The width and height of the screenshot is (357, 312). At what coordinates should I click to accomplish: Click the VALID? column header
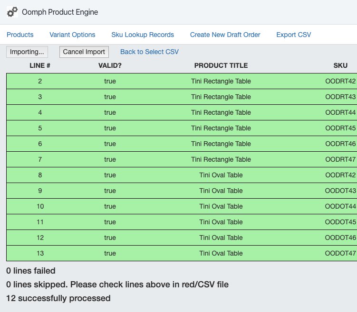pos(110,65)
